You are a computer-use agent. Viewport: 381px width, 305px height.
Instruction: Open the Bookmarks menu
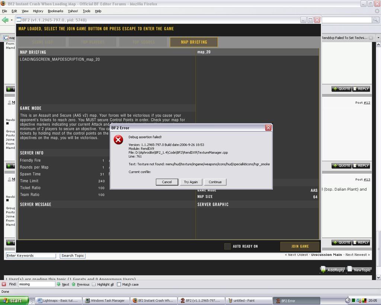coord(55,11)
